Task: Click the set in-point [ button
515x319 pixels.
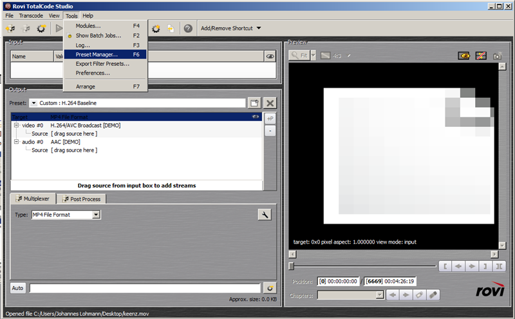Action: [445, 266]
